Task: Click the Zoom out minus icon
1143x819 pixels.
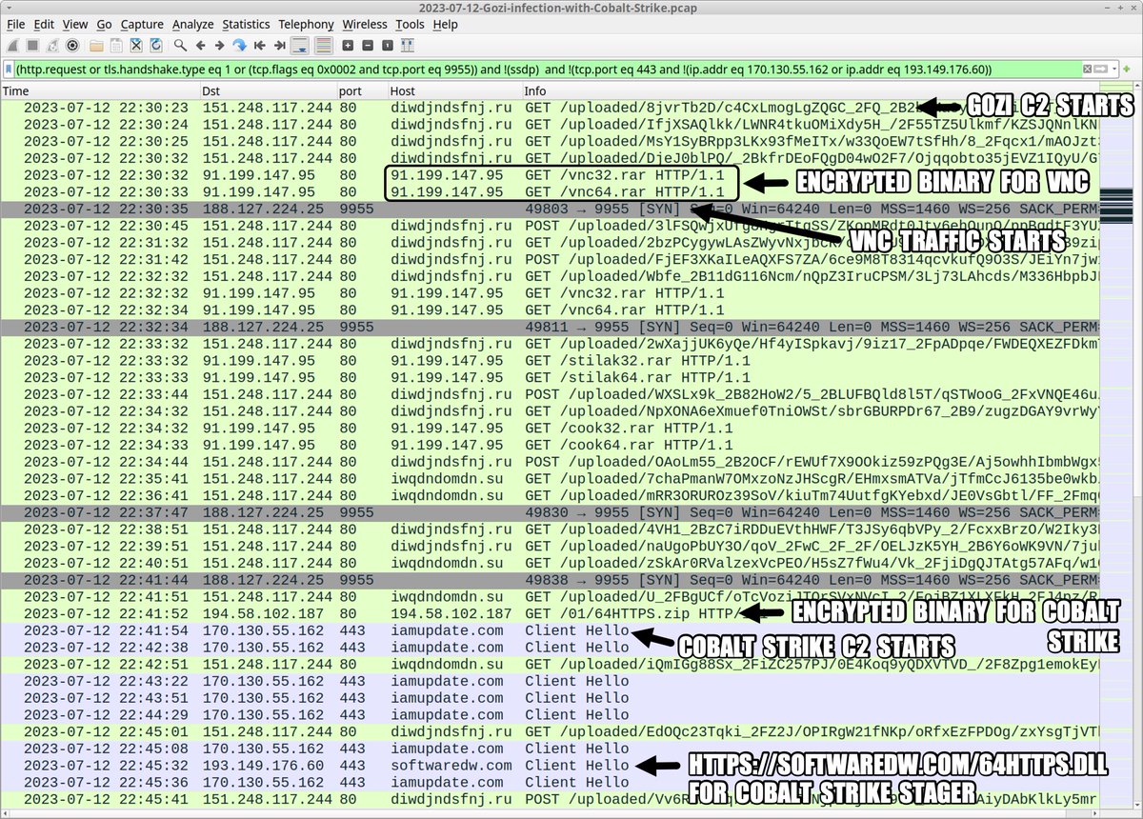Action: click(368, 45)
